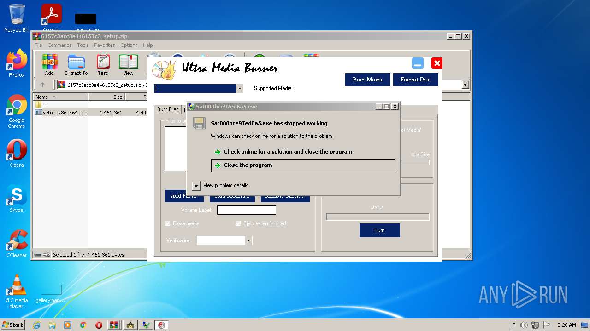Image resolution: width=590 pixels, height=331 pixels.
Task: Switch to WinRAR taskbar button
Action: tap(114, 325)
